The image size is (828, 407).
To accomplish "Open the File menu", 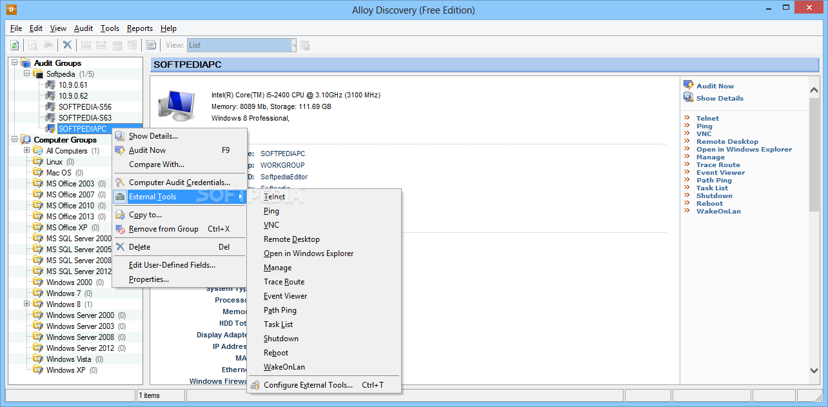I will click(16, 28).
